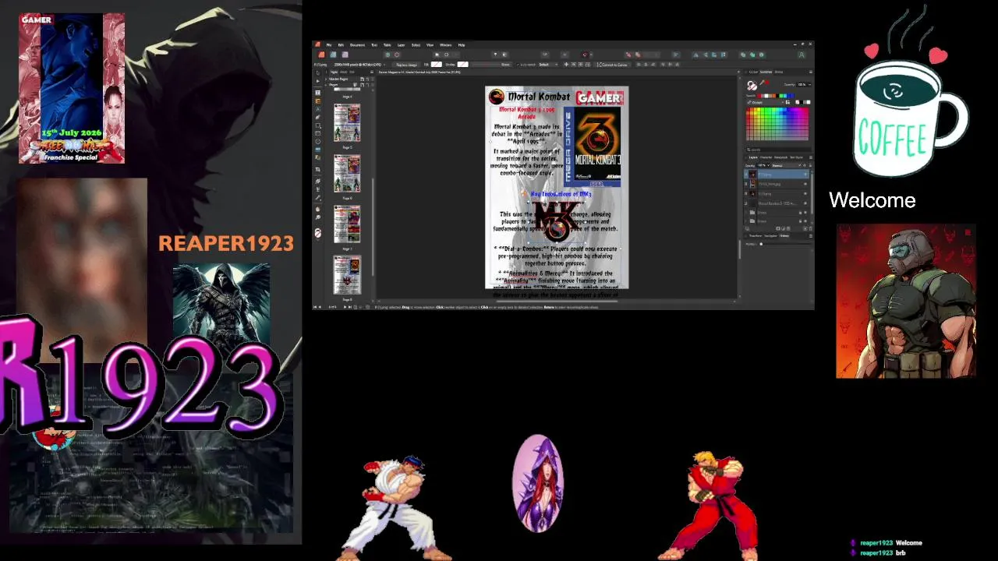Open the image pixel size dropdown

pos(359,65)
